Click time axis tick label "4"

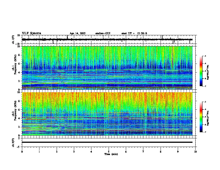pyautogui.click(x=91, y=152)
